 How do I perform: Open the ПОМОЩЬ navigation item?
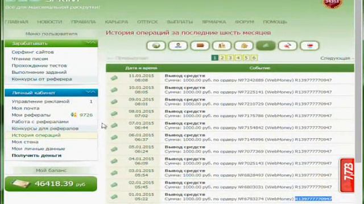tap(275, 22)
